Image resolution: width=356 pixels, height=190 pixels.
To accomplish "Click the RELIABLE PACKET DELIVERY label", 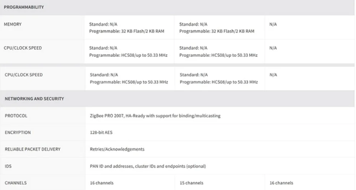I will click(33, 149).
